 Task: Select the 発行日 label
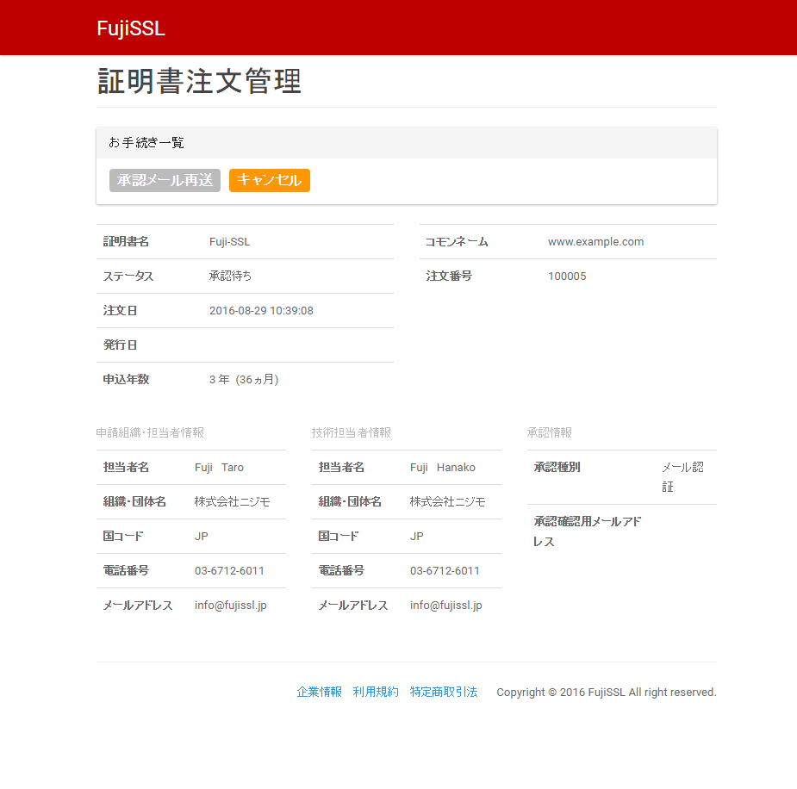pyautogui.click(x=120, y=345)
